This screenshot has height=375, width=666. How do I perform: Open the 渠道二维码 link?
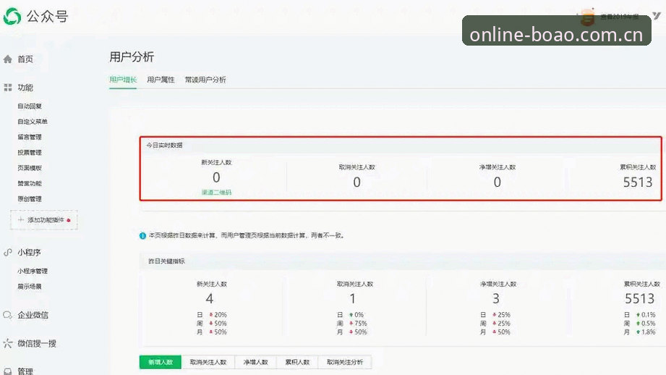pyautogui.click(x=216, y=192)
